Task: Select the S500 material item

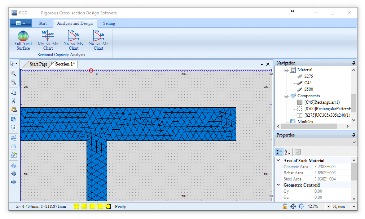Action: 308,89
